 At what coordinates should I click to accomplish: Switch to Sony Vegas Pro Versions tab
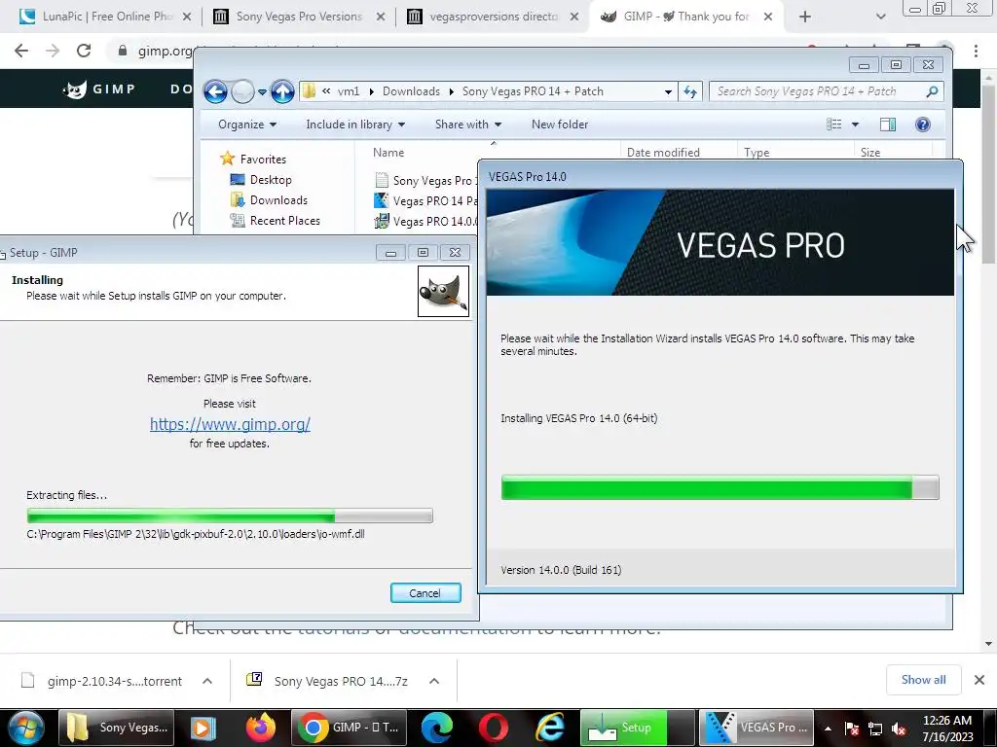click(299, 17)
